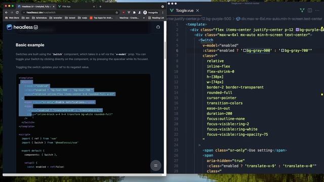Open the laraveller bookmarks folder
This screenshot has width=324, height=182.
56,18
